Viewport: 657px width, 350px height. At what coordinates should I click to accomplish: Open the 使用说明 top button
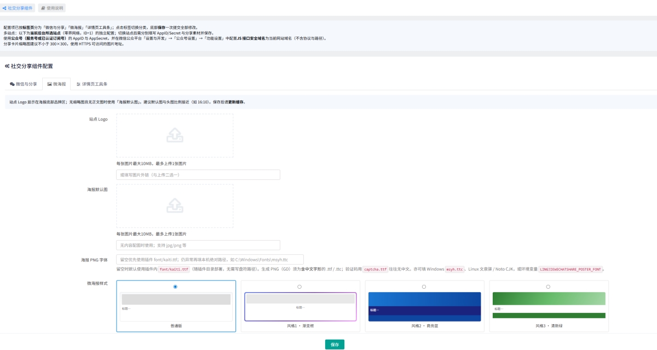pos(52,8)
